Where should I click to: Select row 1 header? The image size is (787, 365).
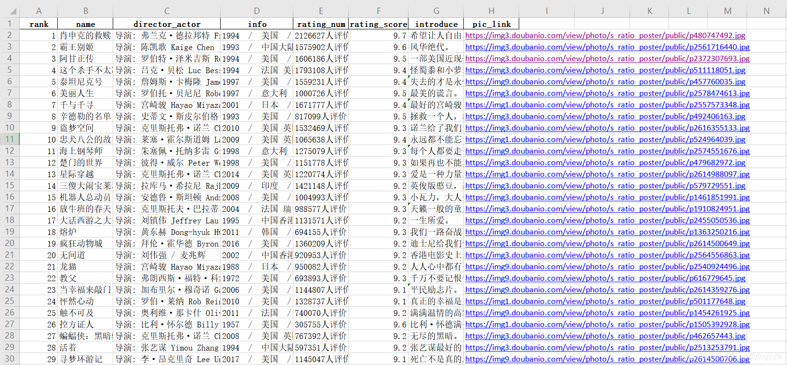point(10,24)
